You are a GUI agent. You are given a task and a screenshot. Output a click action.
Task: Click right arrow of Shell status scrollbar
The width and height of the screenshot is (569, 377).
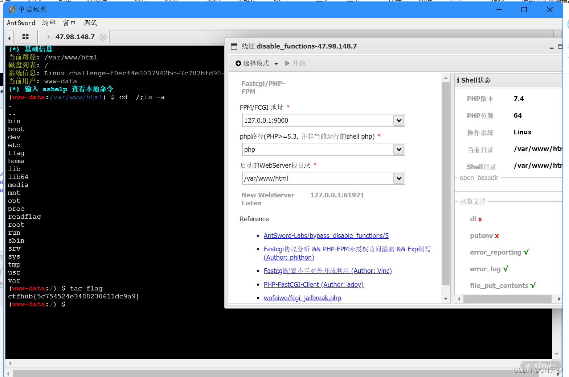click(x=559, y=299)
